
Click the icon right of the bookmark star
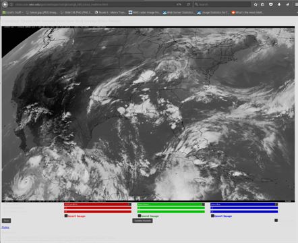tap(262, 4)
